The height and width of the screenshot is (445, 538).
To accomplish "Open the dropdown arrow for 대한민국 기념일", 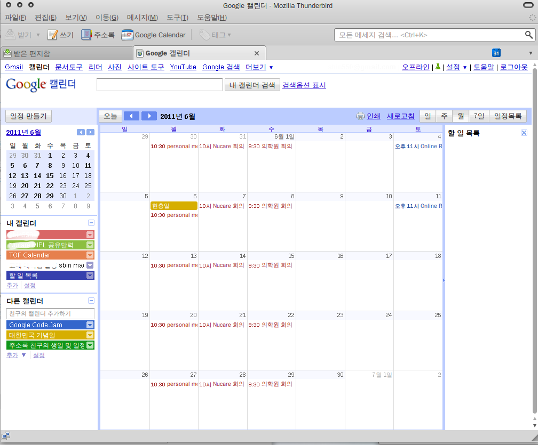I will click(90, 335).
